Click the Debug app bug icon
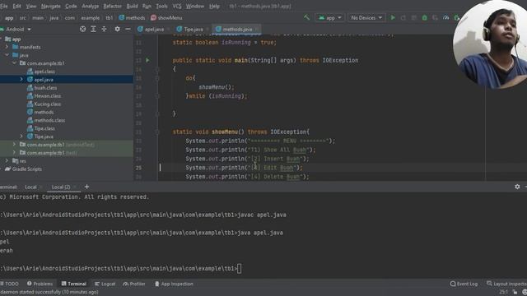This screenshot has width=527, height=296. pyautogui.click(x=425, y=17)
